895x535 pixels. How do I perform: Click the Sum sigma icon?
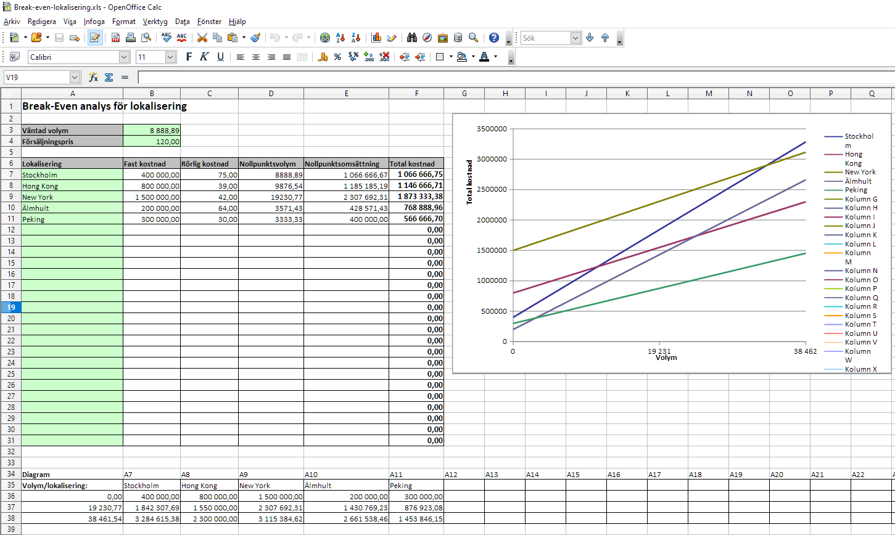click(109, 77)
